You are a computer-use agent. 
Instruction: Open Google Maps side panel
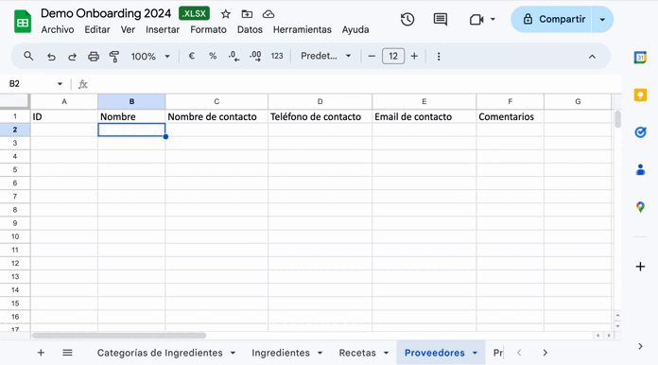coord(640,207)
